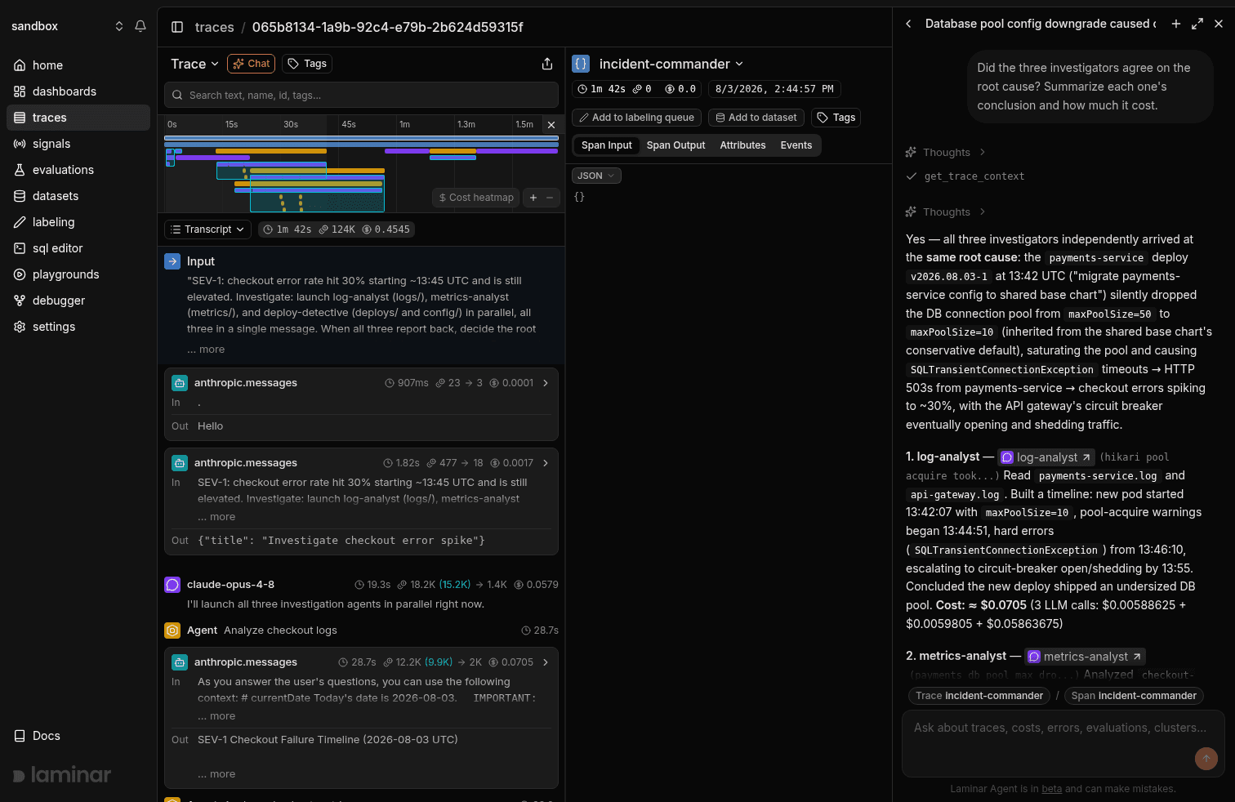Open the metrics-analyst span link
Viewport: 1235px width, 802px height.
pos(1086,657)
